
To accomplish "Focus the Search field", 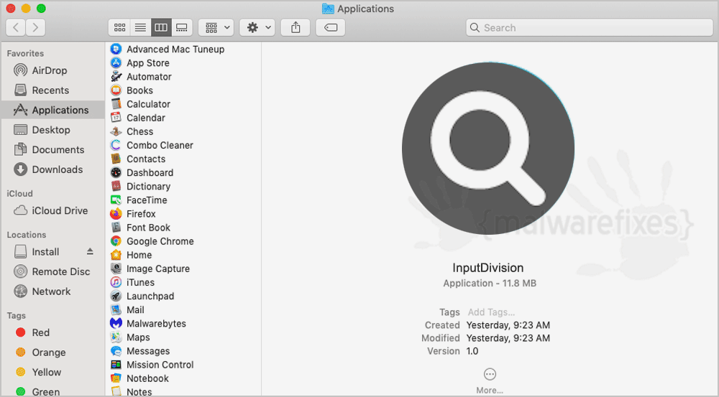I will click(x=590, y=27).
